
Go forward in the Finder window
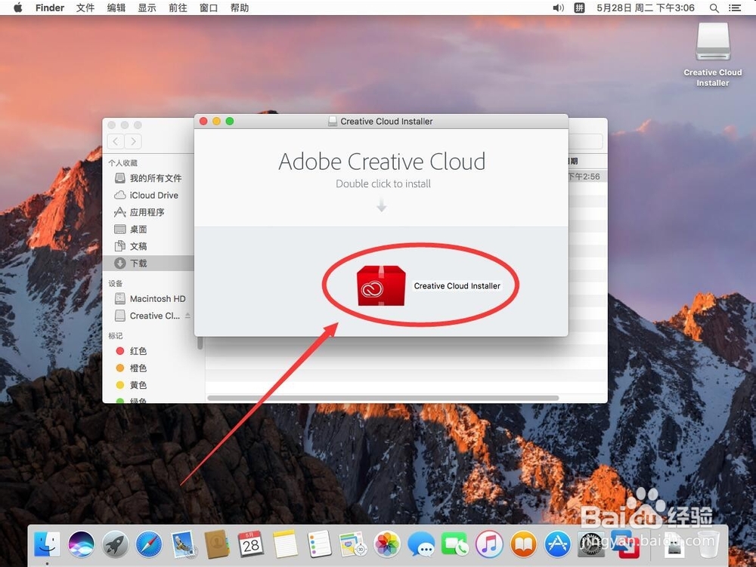pos(133,141)
